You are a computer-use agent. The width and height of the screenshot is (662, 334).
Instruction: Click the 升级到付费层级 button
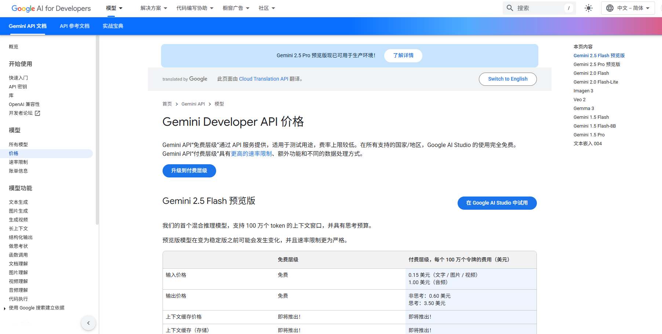pos(189,170)
